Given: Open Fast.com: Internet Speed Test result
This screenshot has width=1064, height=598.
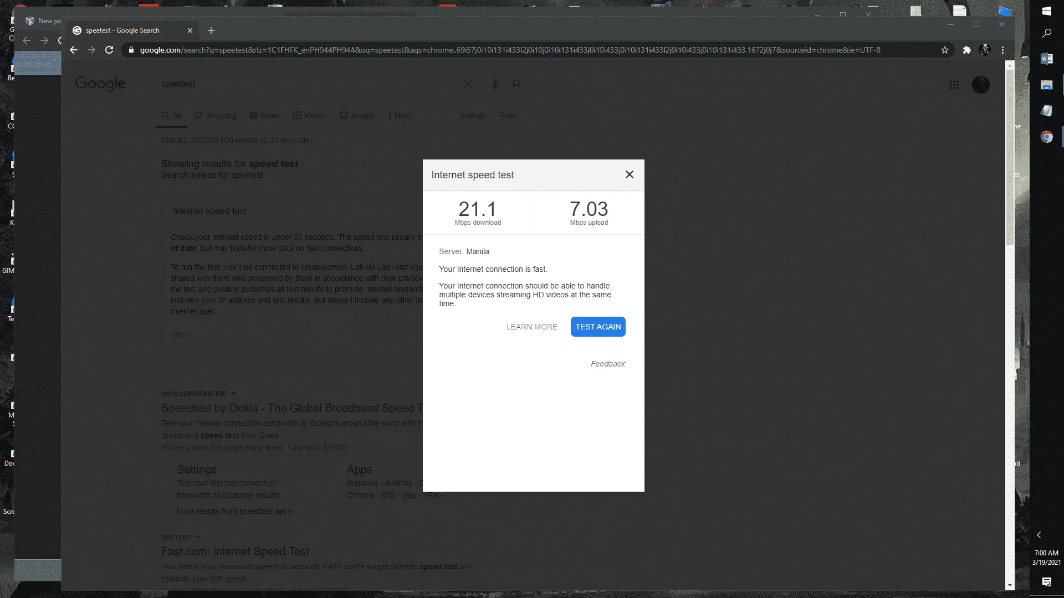Looking at the screenshot, I should point(235,551).
